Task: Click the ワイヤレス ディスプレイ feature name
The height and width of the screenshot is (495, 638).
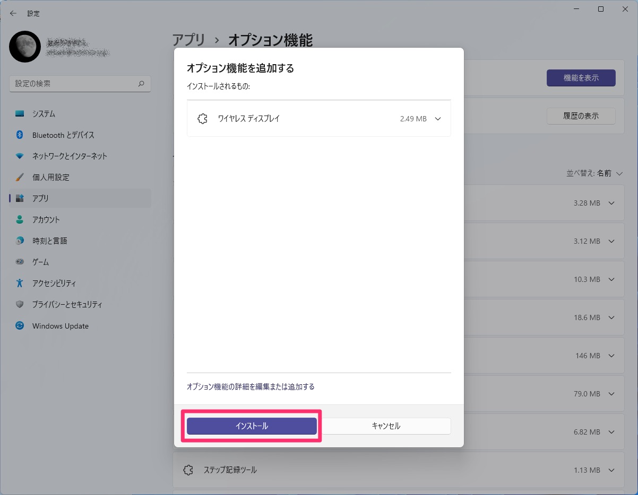Action: tap(249, 119)
